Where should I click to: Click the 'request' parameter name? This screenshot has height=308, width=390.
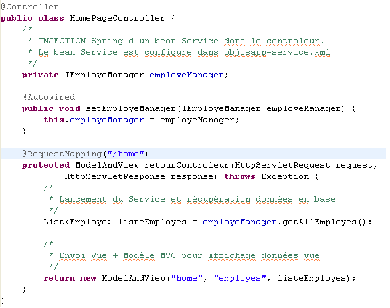pyautogui.click(x=353, y=166)
